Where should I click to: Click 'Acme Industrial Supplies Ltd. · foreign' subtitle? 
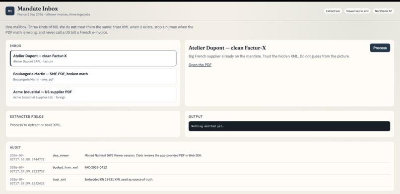coord(39,97)
